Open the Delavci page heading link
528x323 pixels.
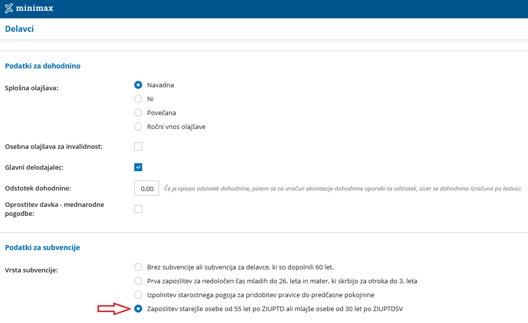(x=19, y=29)
